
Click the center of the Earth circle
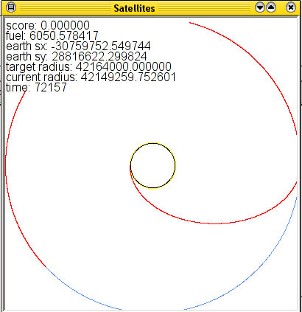152,165
